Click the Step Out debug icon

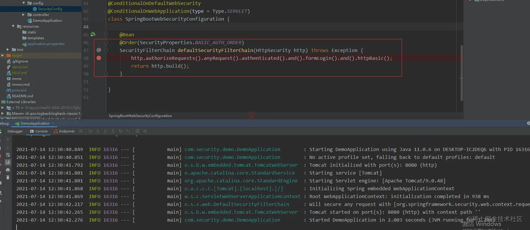(113, 131)
